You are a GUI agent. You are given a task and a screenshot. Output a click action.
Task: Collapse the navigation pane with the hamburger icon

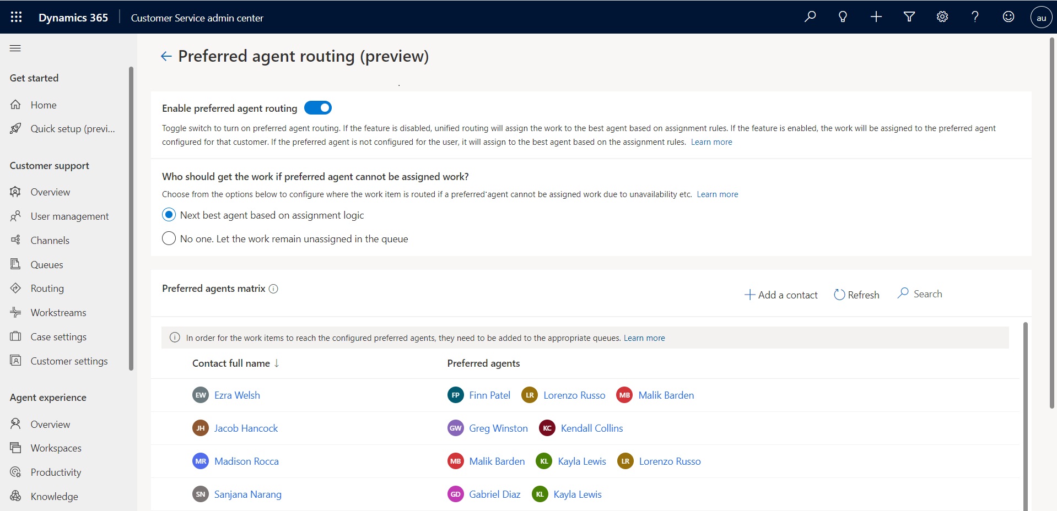[15, 48]
